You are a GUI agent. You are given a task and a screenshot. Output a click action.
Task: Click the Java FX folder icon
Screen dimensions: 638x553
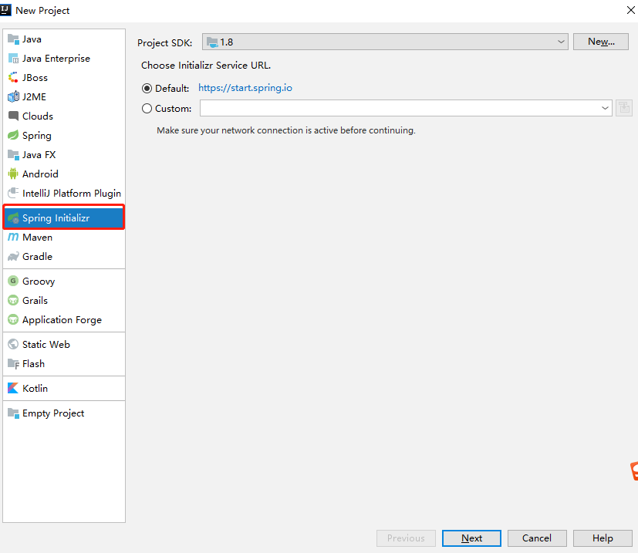(13, 154)
